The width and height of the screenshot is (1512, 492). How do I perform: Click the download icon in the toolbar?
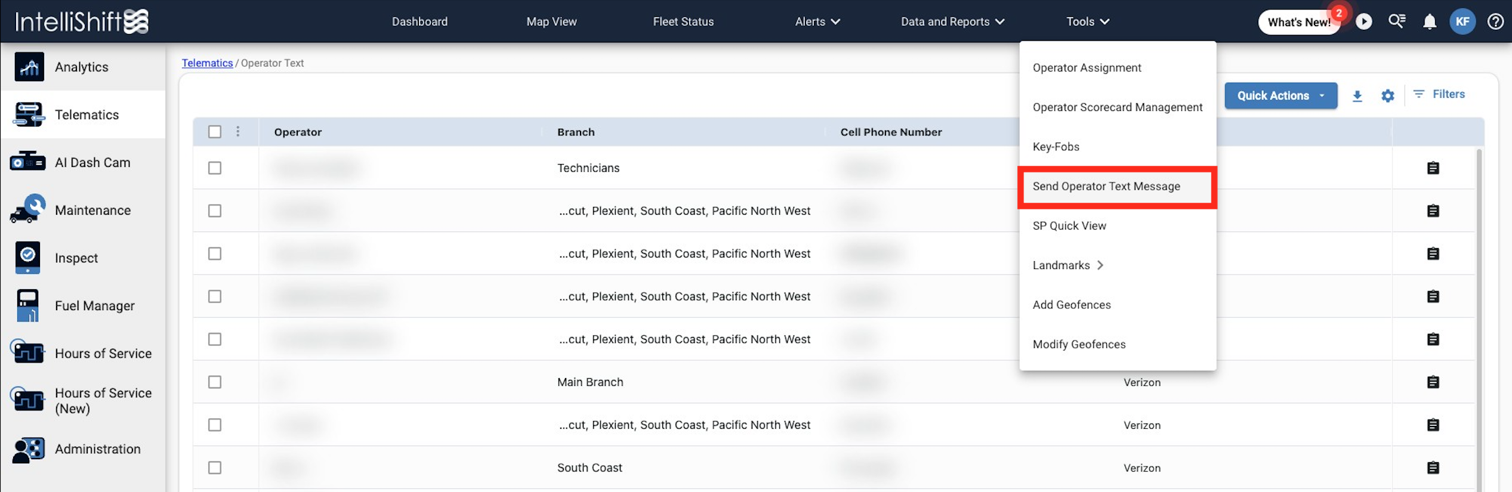(x=1357, y=96)
